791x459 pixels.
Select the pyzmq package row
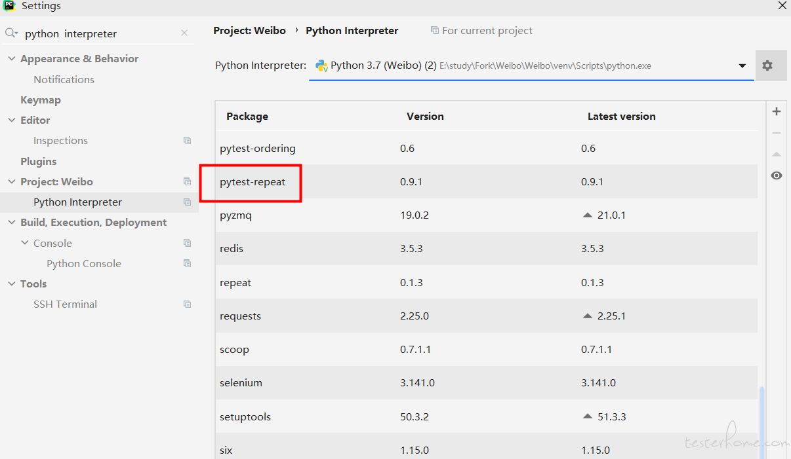(x=486, y=215)
